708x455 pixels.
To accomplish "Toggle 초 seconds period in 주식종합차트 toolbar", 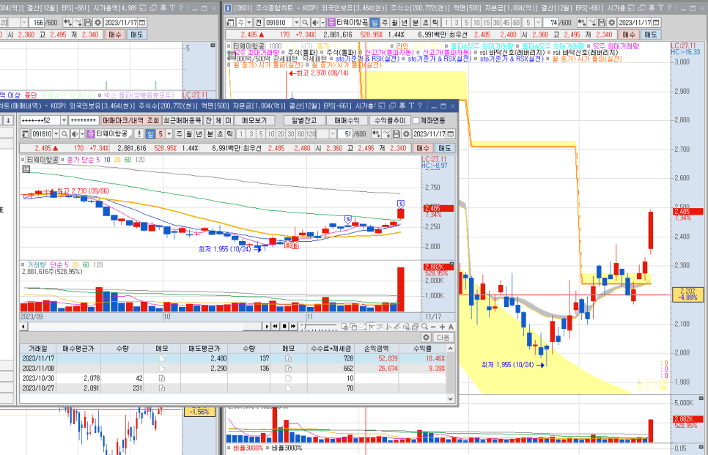I will coord(425,23).
